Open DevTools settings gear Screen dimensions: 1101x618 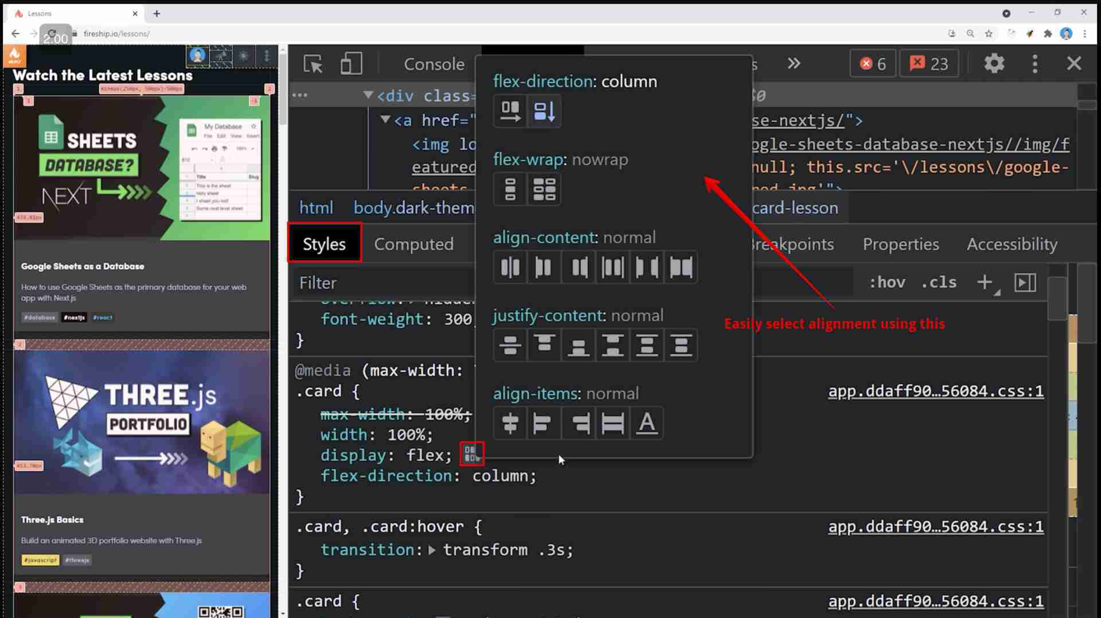coord(994,63)
